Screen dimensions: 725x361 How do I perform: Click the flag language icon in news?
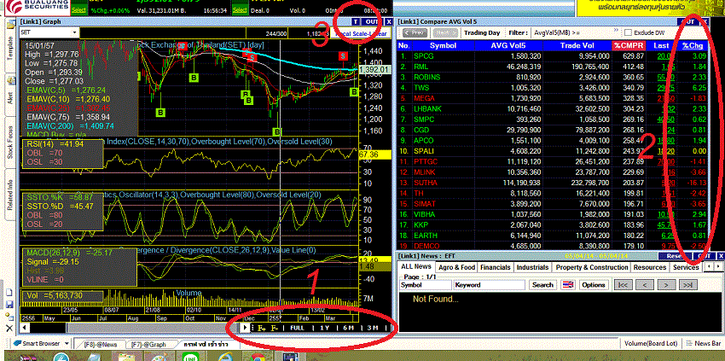pyautogui.click(x=568, y=285)
